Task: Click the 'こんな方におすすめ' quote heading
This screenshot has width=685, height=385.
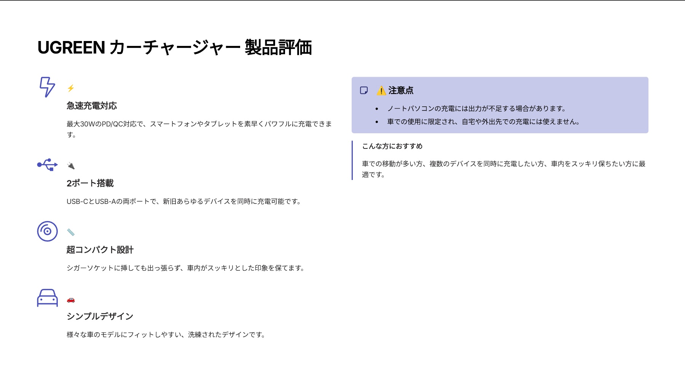Action: pyautogui.click(x=392, y=146)
